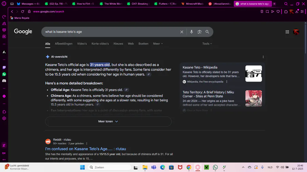Switch to the Boeken tab

coord(143,44)
